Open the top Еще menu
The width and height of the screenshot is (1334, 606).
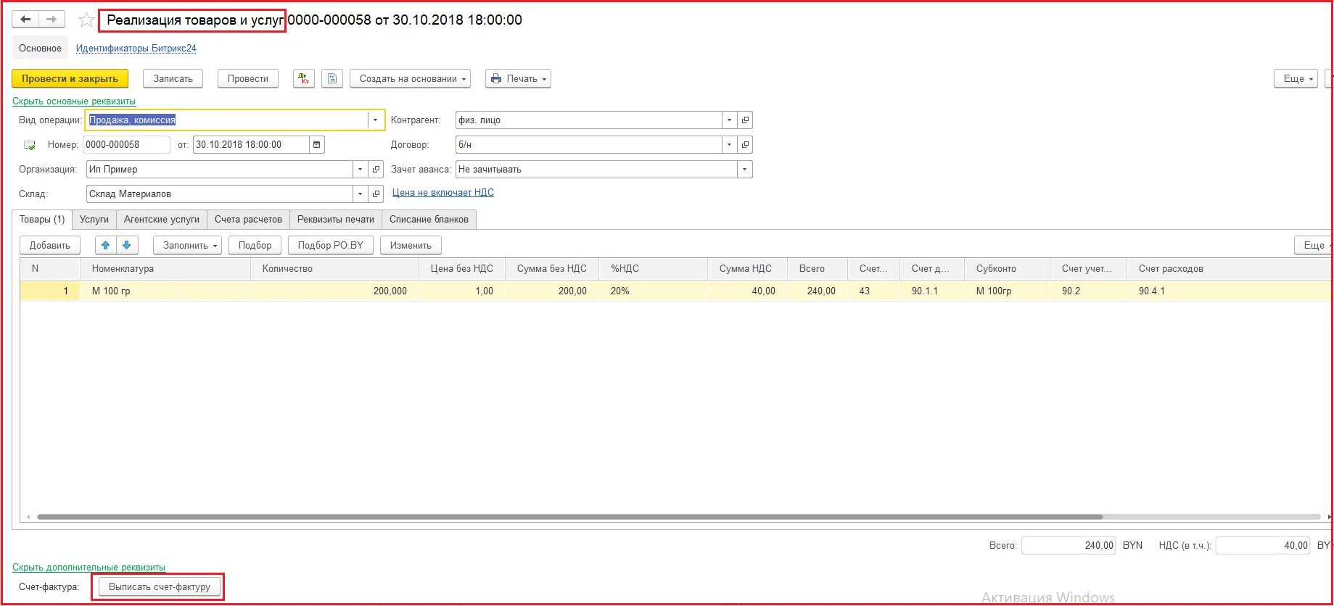point(1296,78)
